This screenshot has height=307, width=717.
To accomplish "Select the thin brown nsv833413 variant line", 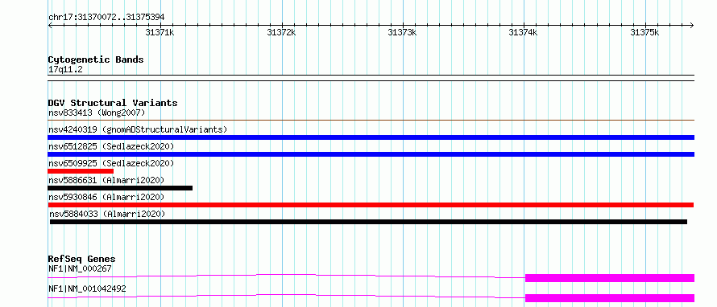I will pos(371,121).
